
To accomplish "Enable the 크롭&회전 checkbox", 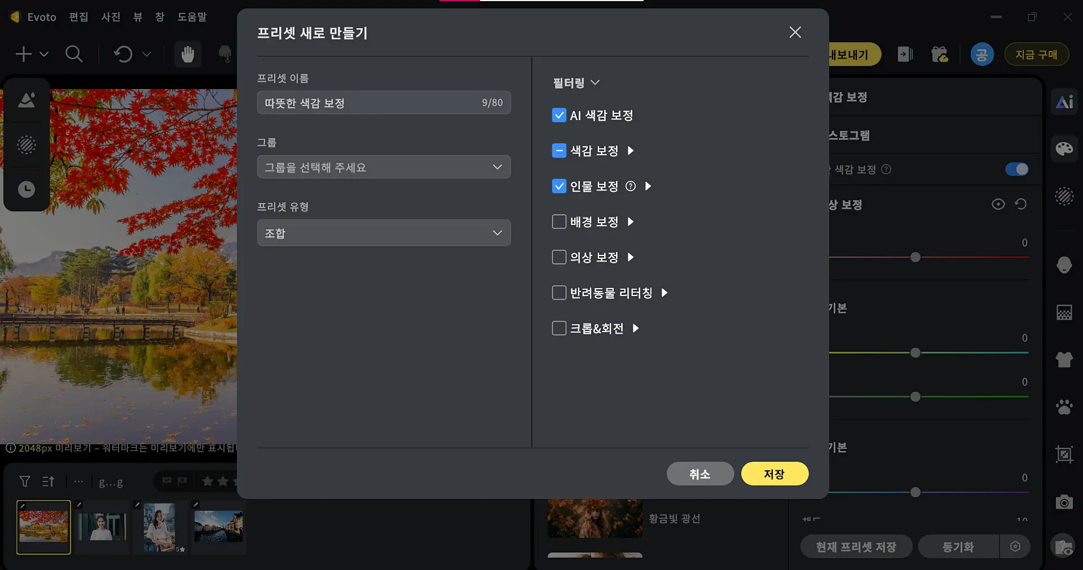I will pos(559,328).
